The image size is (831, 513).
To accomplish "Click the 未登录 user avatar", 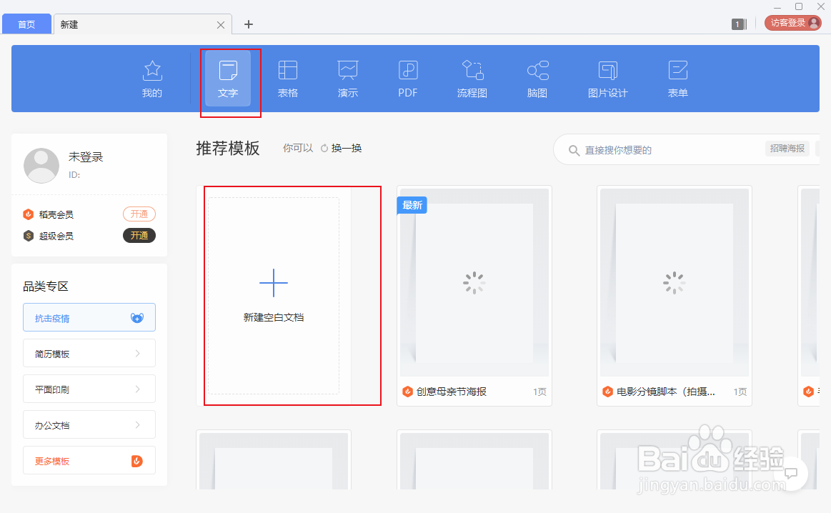I will 41,165.
